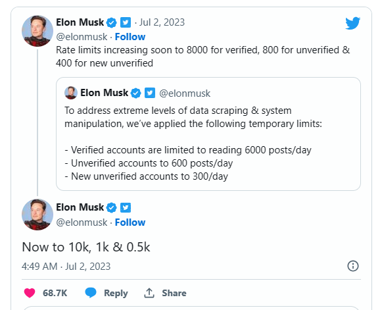Click the small avatar in quoted tweet

tap(71, 93)
